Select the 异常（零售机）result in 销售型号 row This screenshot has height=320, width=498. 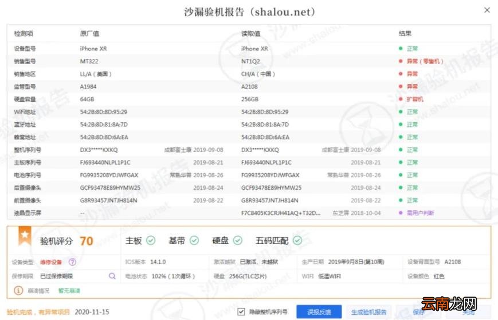coord(425,61)
